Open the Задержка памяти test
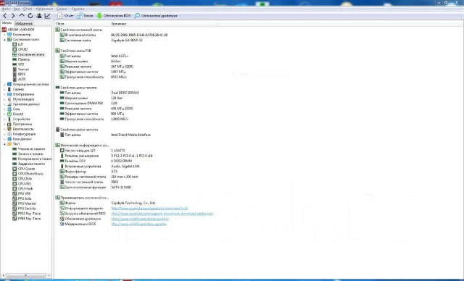This screenshot has height=281, width=464. [x=29, y=164]
